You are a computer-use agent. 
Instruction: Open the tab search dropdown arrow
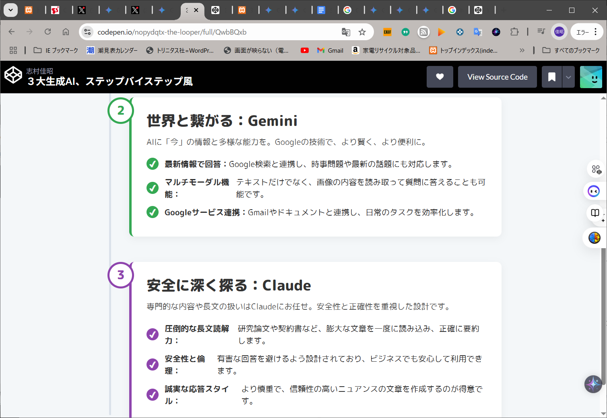click(x=10, y=10)
